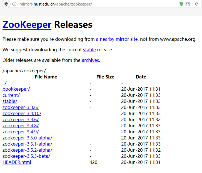Screen dimensions: 202x173
Task: Open the stable/ directory in file list
Action: tap(10, 101)
